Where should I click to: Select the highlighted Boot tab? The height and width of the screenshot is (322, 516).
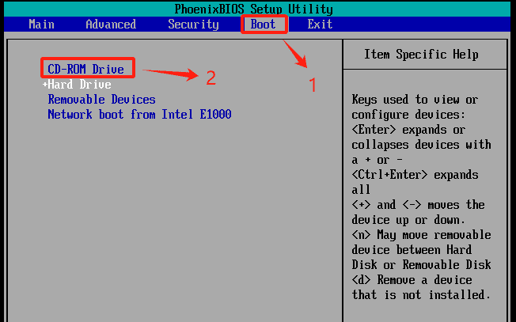pos(264,25)
